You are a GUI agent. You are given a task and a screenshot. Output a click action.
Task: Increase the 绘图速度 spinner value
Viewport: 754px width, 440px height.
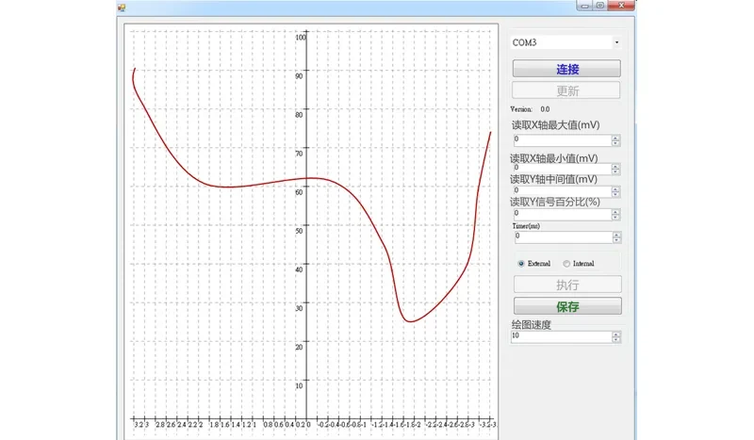(616, 334)
